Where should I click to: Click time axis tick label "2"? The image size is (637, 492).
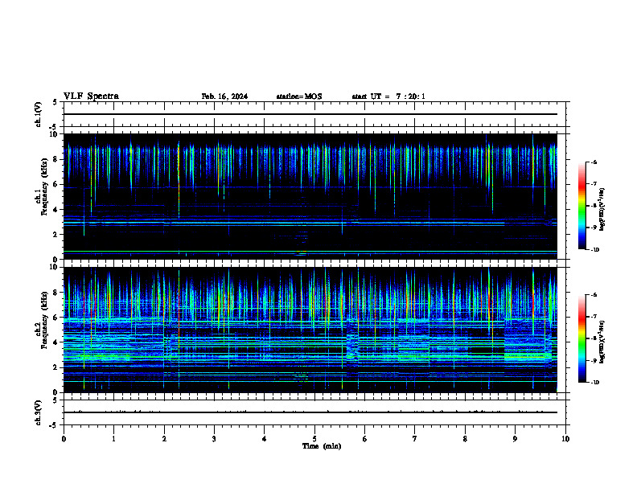click(x=164, y=439)
